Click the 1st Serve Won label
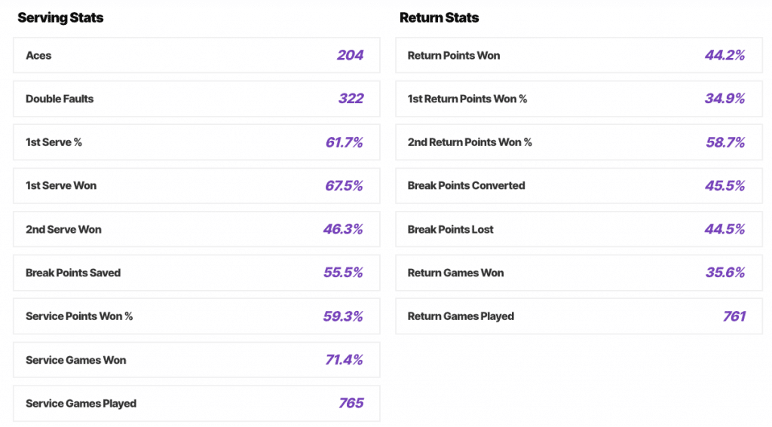The image size is (772, 427). tap(61, 185)
